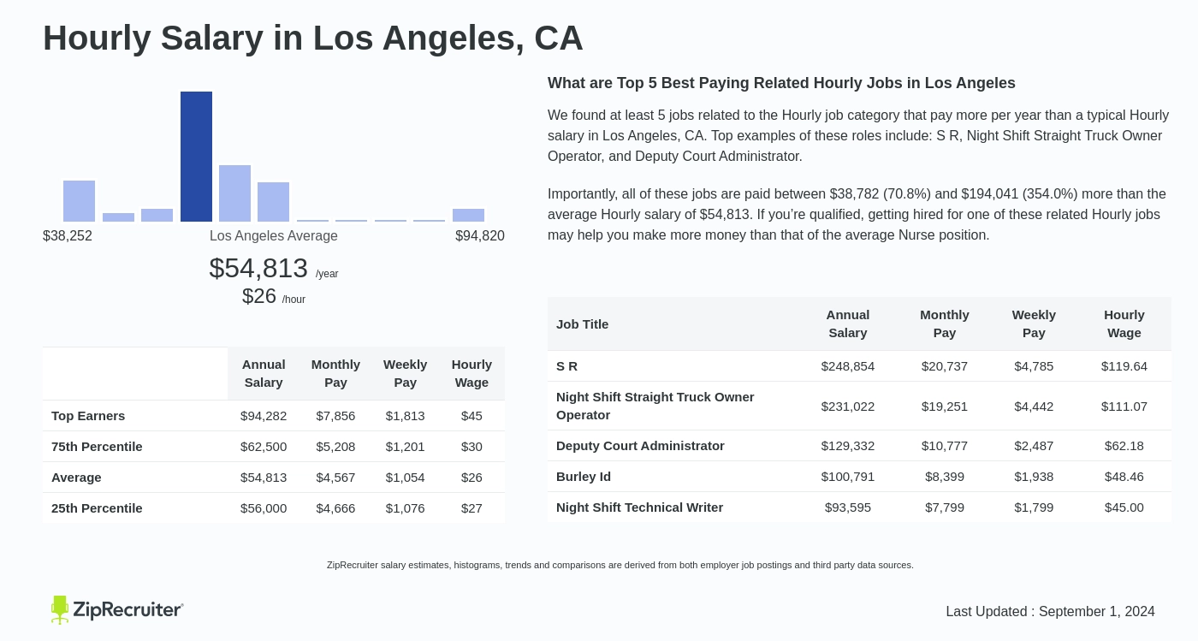This screenshot has width=1198, height=641.
Task: Click the 'Los Angeles Average' label
Action: [x=274, y=236]
